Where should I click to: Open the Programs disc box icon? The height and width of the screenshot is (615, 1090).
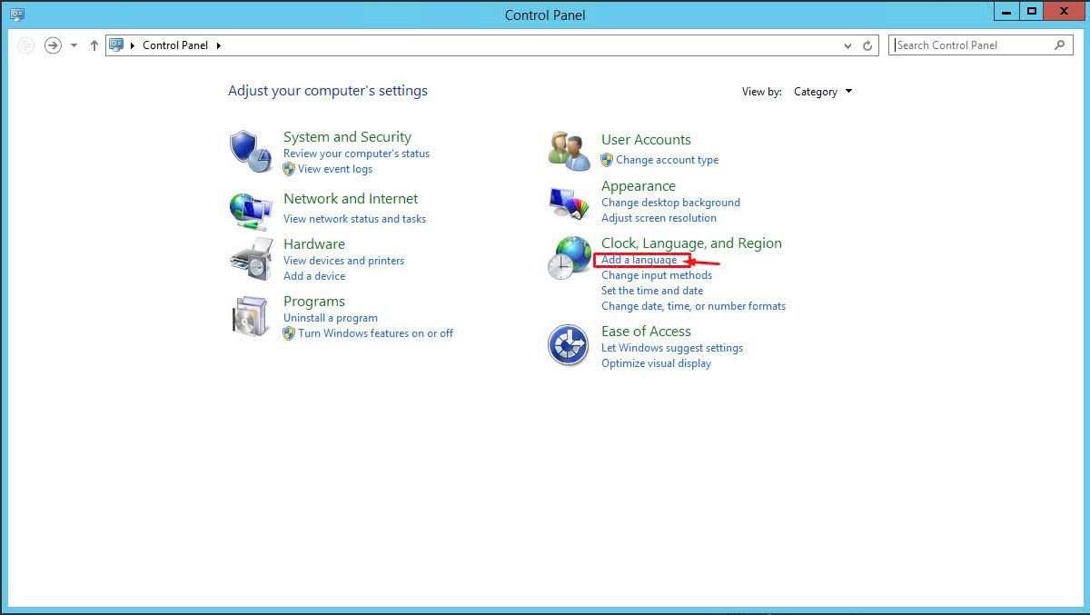251,317
